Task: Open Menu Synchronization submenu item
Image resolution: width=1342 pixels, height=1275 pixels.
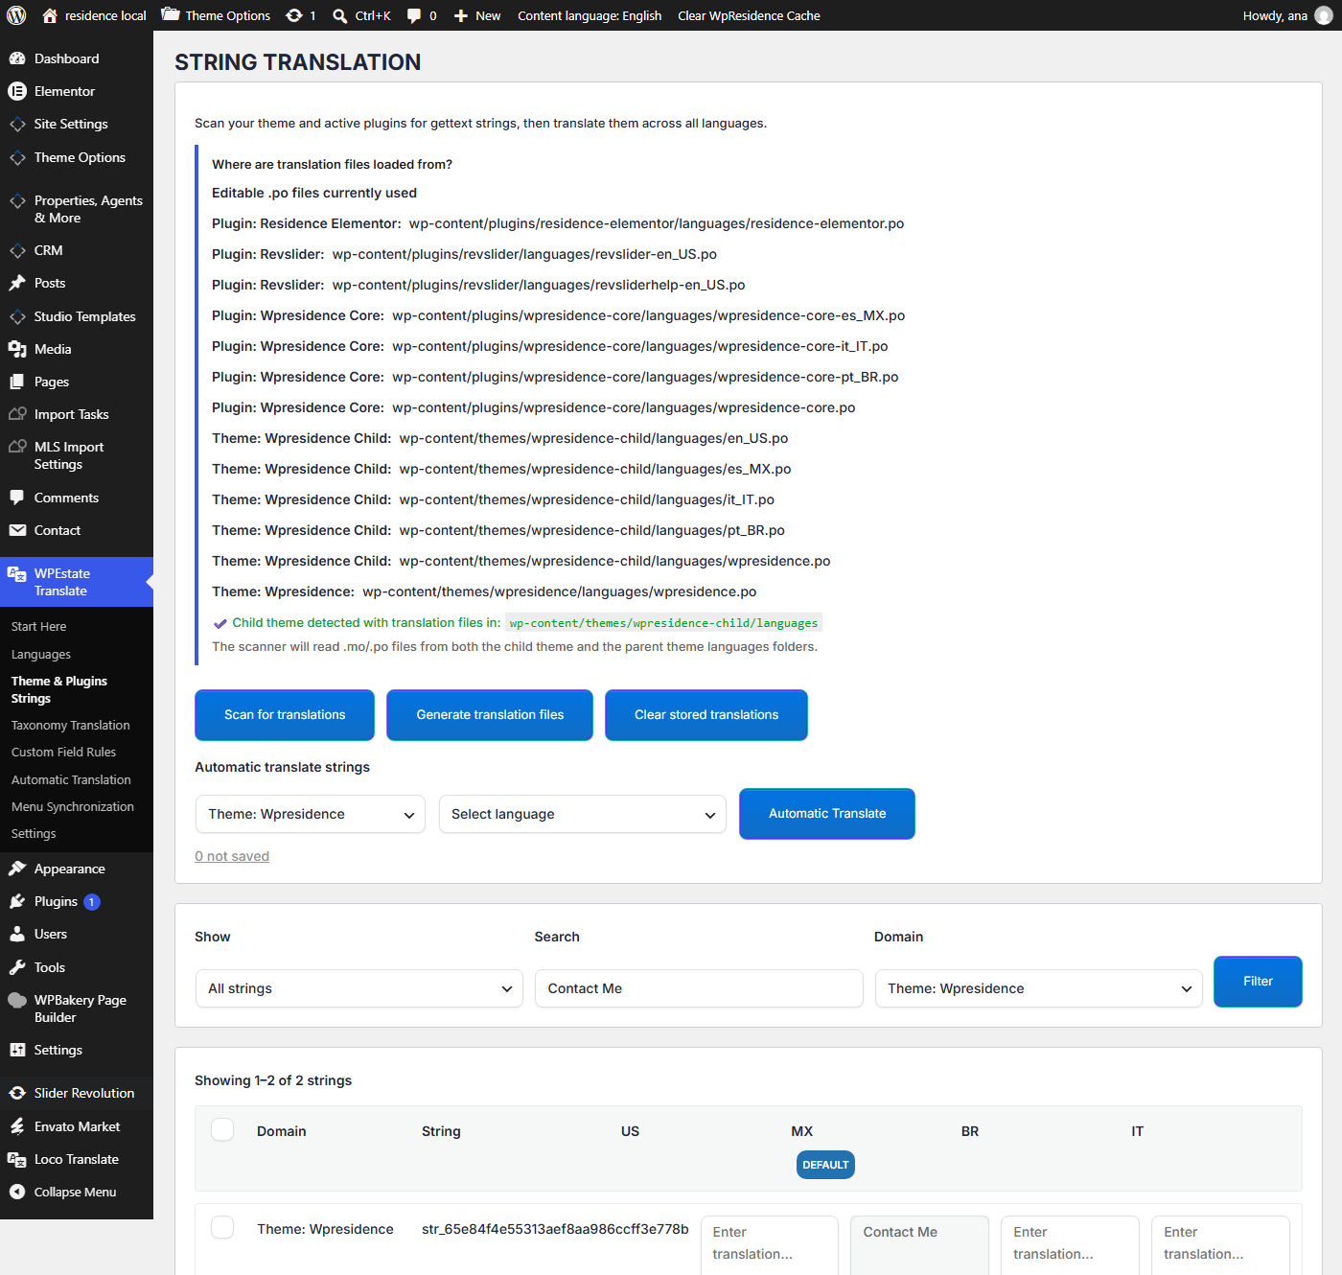Action: tap(73, 806)
